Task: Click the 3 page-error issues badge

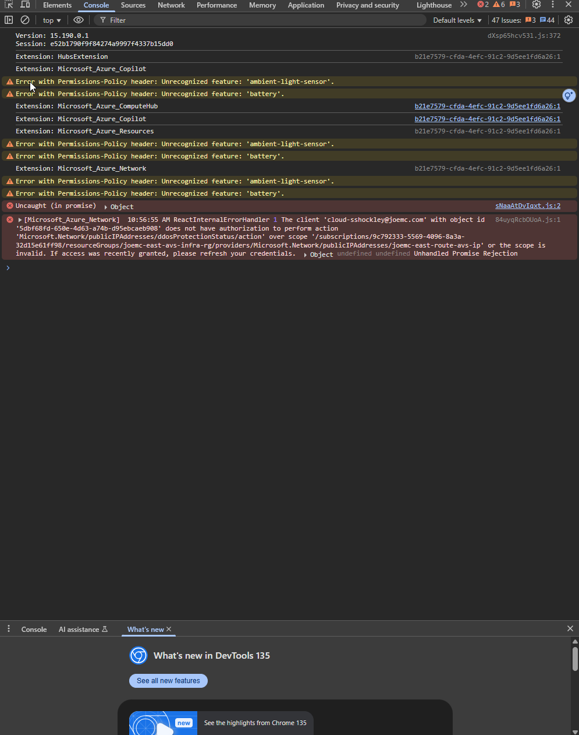Action: pyautogui.click(x=530, y=20)
